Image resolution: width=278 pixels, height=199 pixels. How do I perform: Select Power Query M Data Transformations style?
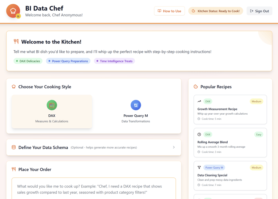[x=136, y=112]
